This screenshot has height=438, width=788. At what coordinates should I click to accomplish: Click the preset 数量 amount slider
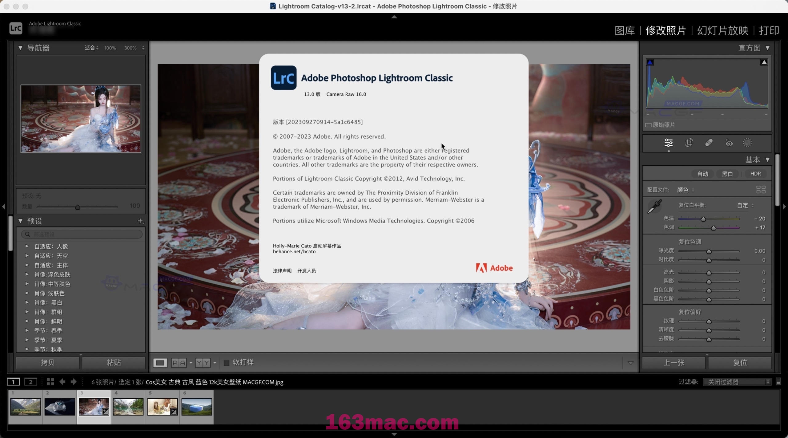point(77,207)
